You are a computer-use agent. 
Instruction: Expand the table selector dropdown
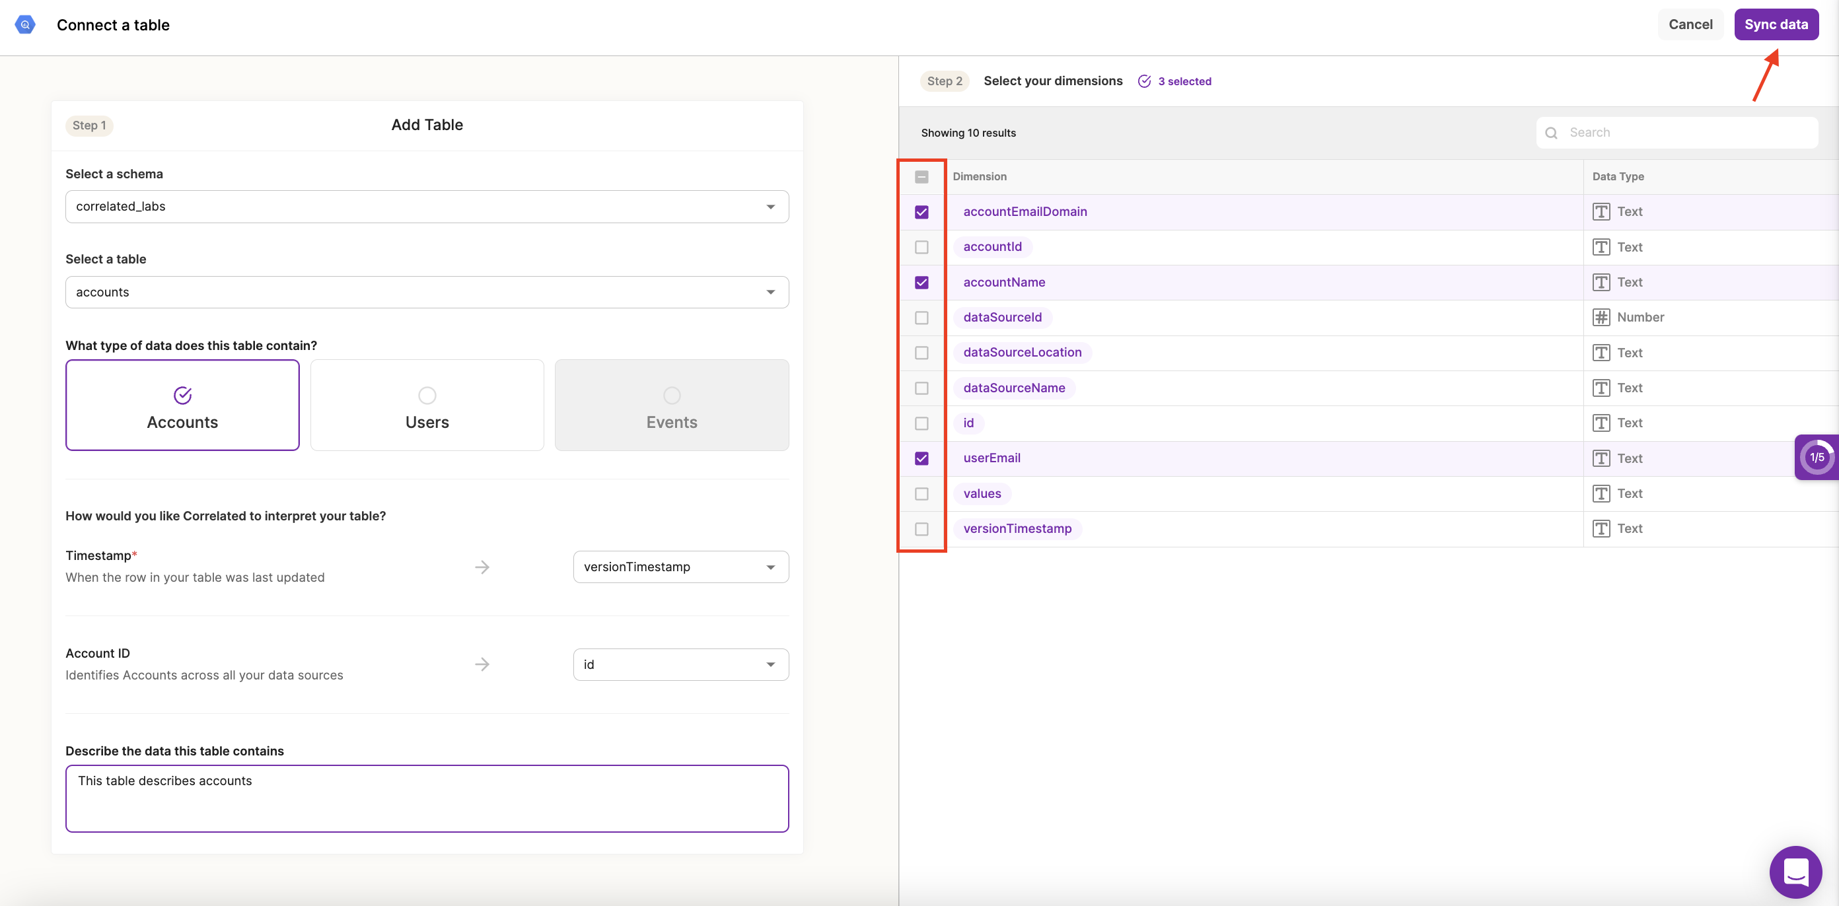coord(772,292)
